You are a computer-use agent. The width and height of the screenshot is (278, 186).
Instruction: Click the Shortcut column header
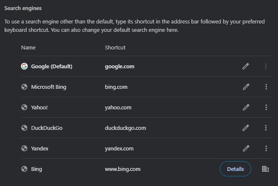click(x=115, y=47)
